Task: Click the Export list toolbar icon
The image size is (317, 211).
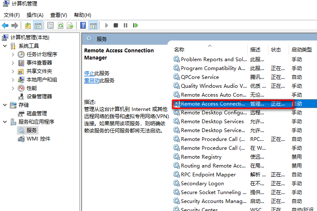Action: (70, 25)
